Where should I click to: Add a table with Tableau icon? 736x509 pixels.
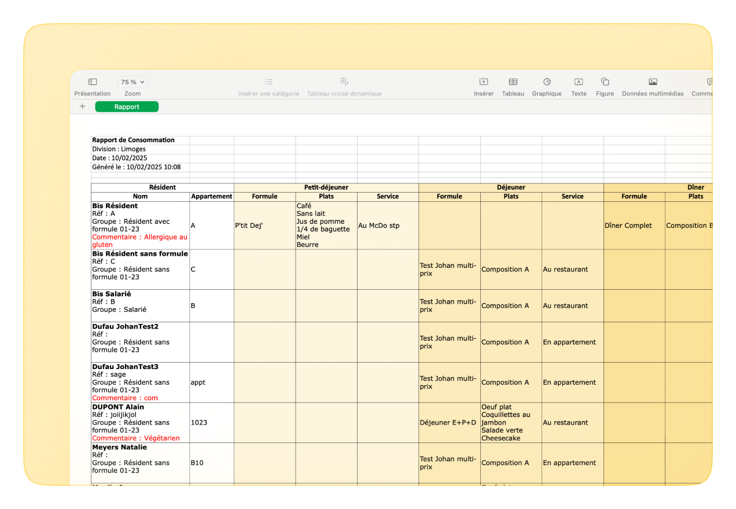pos(513,82)
